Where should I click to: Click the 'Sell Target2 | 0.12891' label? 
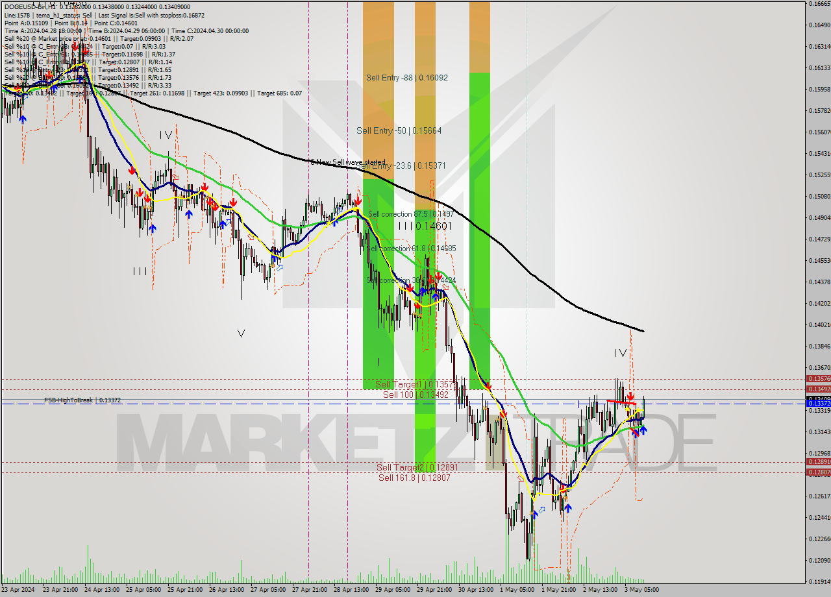(417, 467)
